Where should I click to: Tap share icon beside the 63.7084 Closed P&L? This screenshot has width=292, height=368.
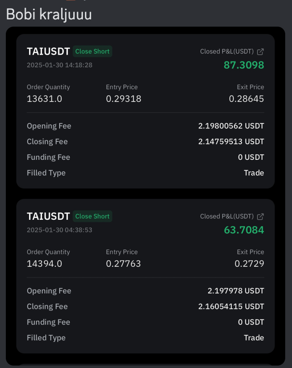[260, 216]
